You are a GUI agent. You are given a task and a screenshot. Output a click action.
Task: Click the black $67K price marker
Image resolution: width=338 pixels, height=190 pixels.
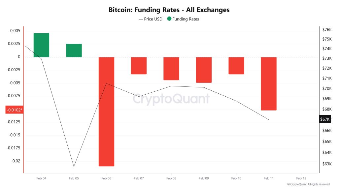point(324,119)
